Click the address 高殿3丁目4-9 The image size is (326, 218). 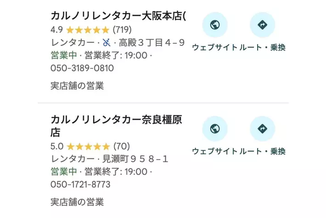[x=152, y=43]
